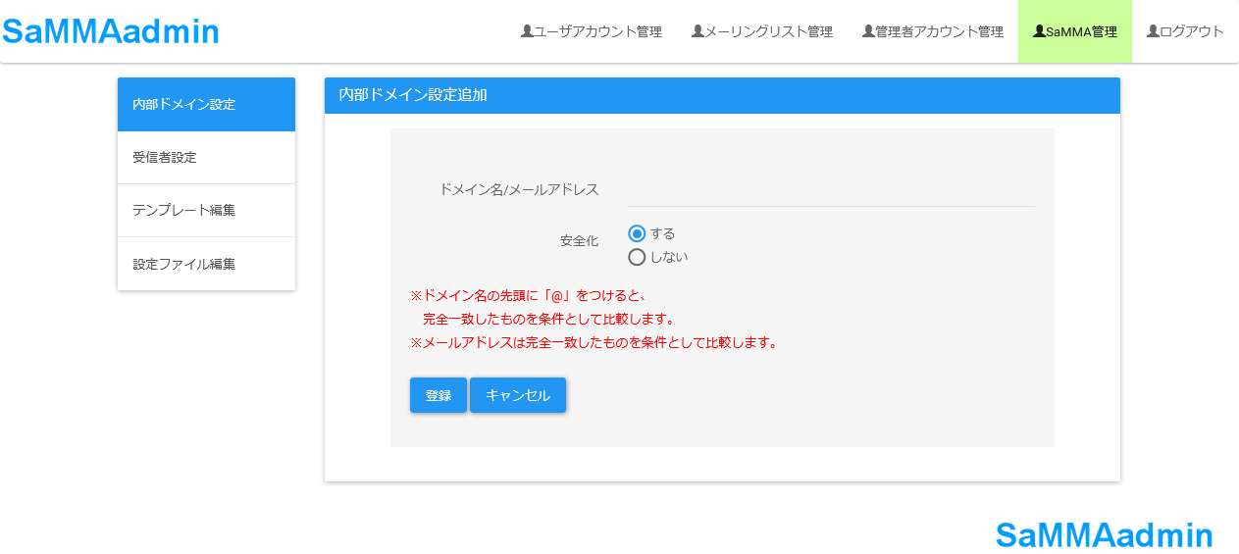Open 受信者設定 in the sidebar
Viewport: 1239px width, 554px height.
point(206,158)
